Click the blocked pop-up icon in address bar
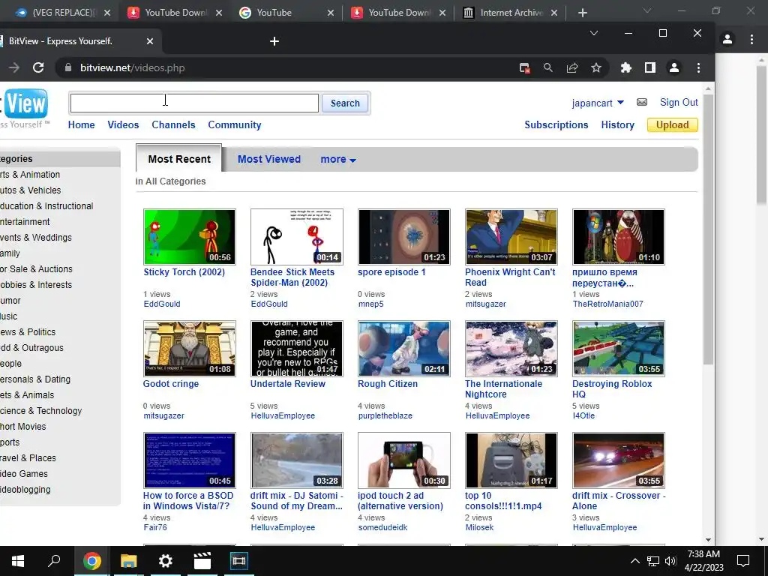This screenshot has height=576, width=768. 524,67
